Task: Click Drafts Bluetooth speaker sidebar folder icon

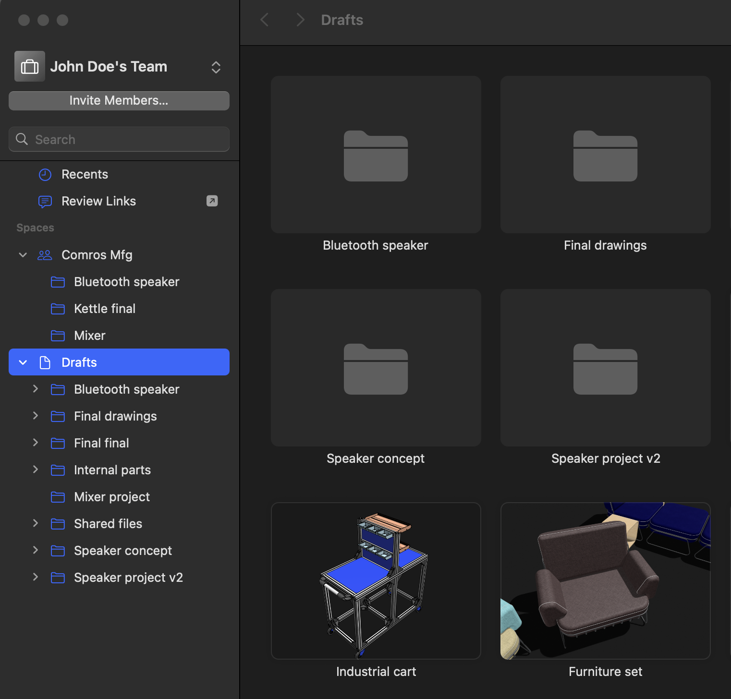Action: (58, 389)
